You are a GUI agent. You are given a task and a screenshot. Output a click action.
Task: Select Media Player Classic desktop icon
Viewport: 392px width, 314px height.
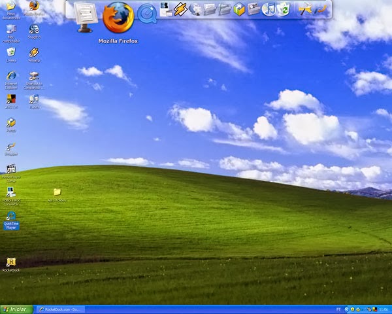point(11,173)
